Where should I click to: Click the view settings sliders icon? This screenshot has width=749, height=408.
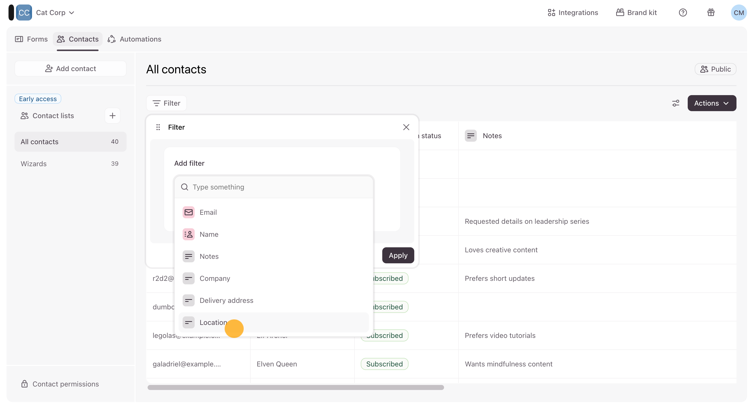pyautogui.click(x=675, y=103)
